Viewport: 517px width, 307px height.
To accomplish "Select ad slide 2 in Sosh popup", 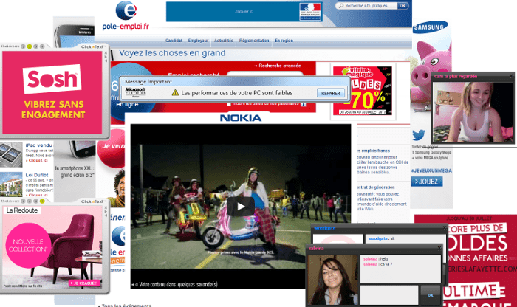I will (29, 46).
